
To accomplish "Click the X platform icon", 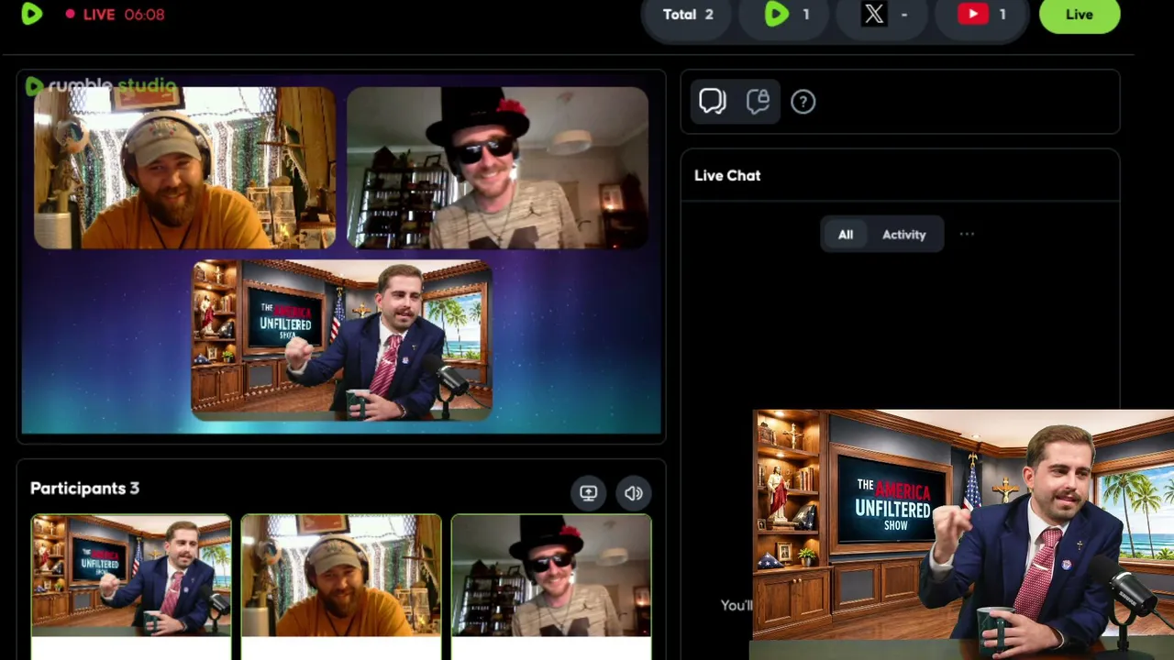I will point(874,15).
